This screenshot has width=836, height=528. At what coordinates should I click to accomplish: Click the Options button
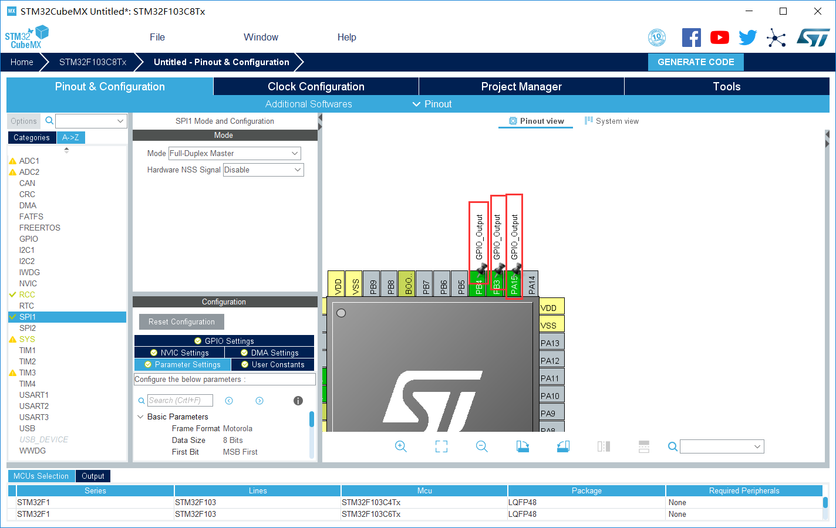click(23, 121)
